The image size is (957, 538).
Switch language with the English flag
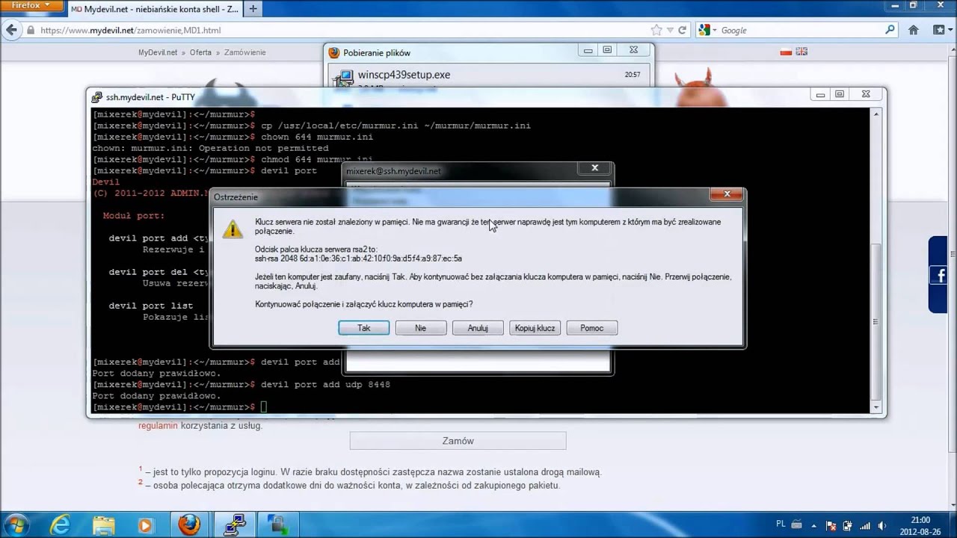[801, 52]
